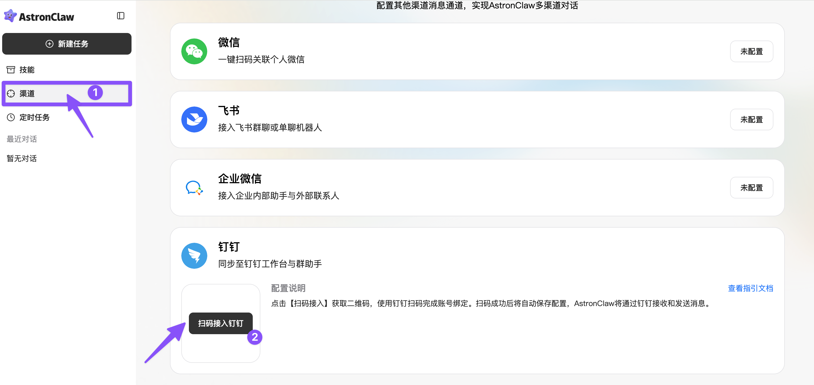Click the 配置说明 heading
814x385 pixels.
(288, 288)
